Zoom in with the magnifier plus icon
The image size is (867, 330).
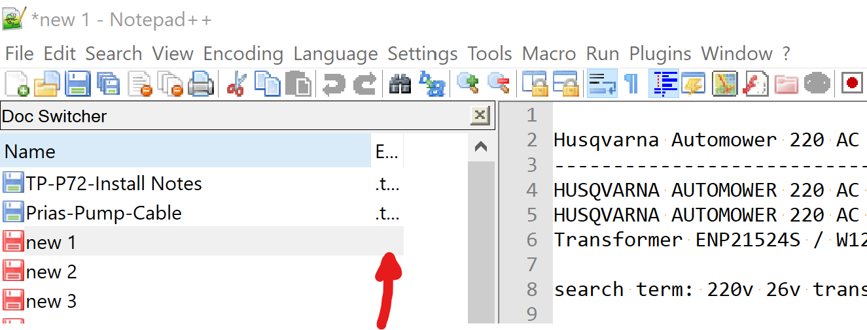(x=467, y=84)
